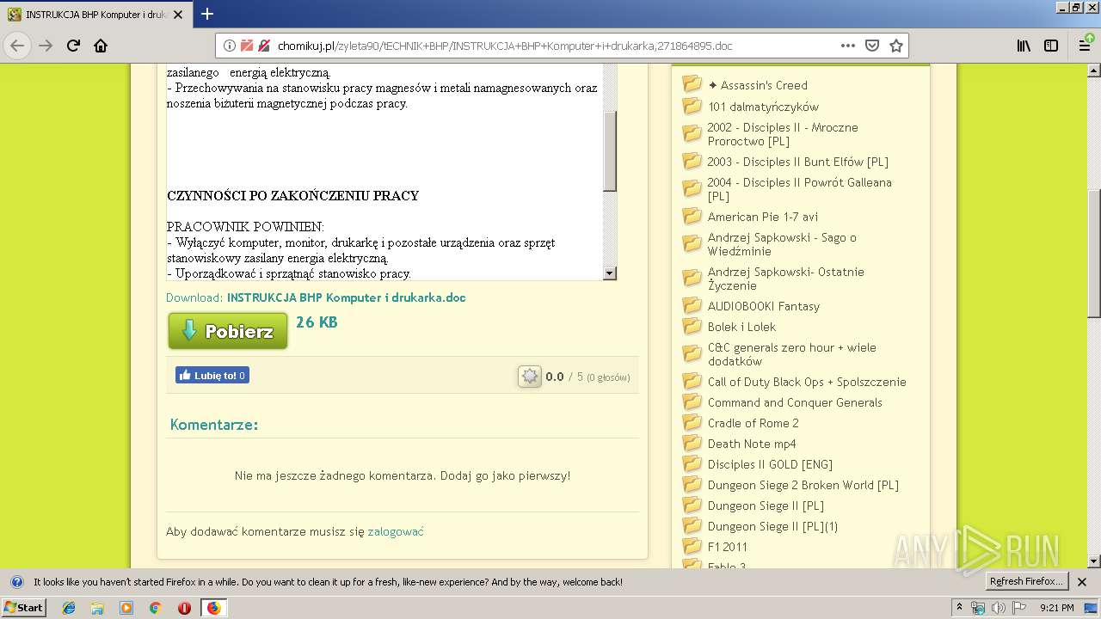The image size is (1101, 619).
Task: Click the Facebook Lubię to! button
Action: point(212,375)
